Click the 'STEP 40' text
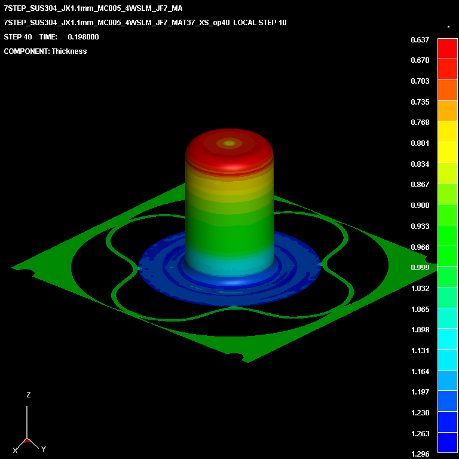Viewport: 459px width, 459px height. click(x=18, y=37)
